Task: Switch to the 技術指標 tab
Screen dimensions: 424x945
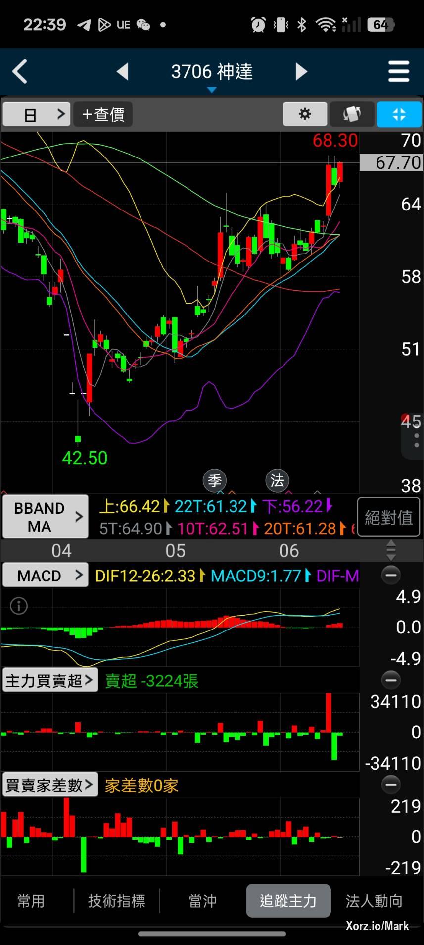Action: [117, 901]
